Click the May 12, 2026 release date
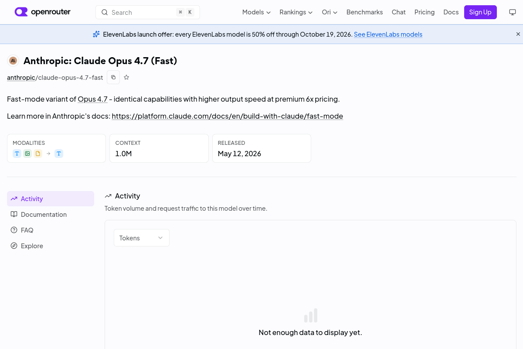 pos(239,154)
